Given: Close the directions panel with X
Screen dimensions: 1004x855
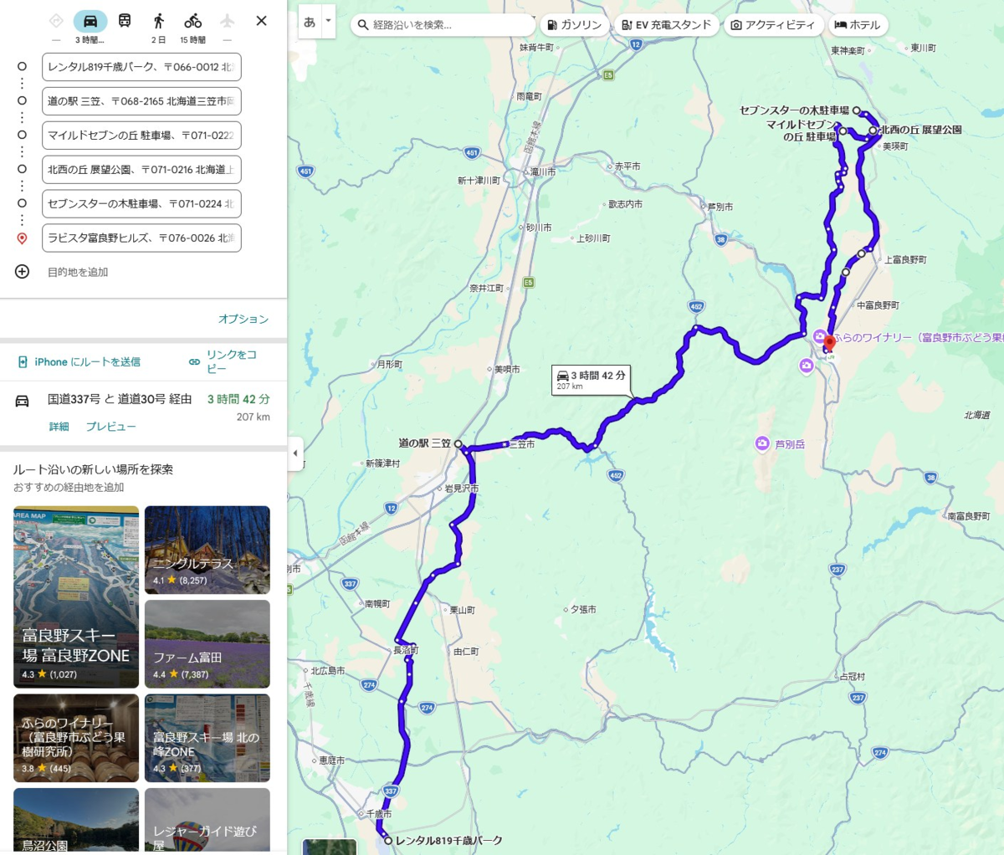Looking at the screenshot, I should point(261,21).
